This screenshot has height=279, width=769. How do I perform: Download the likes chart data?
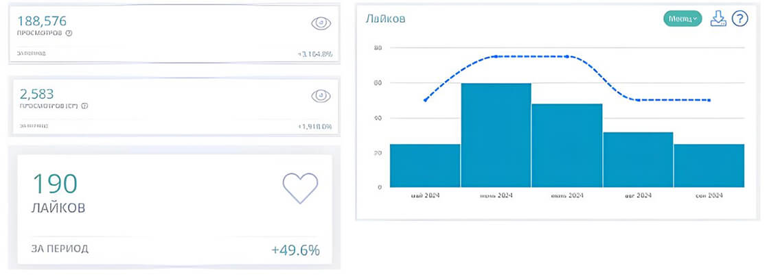pos(718,19)
